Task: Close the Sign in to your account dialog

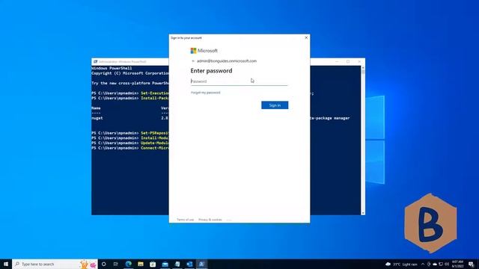Action: pyautogui.click(x=306, y=37)
